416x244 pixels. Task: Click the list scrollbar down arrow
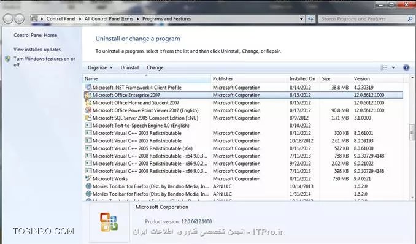pos(412,197)
